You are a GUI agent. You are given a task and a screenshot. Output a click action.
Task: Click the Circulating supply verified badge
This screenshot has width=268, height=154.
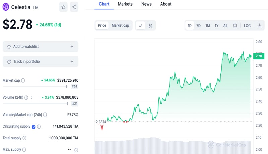(x=33, y=127)
